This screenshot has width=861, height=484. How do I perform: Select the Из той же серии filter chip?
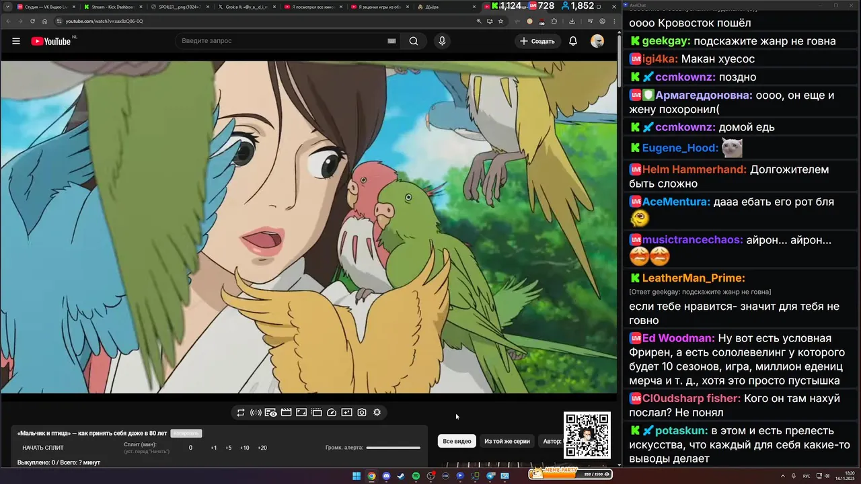point(507,441)
